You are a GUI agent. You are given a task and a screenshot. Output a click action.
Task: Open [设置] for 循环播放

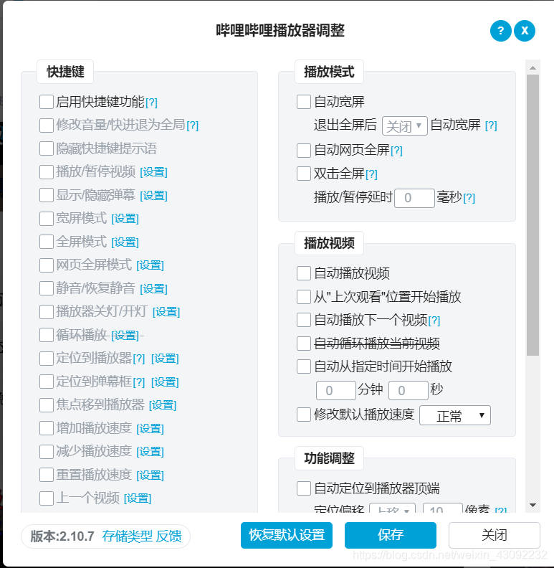[125, 336]
